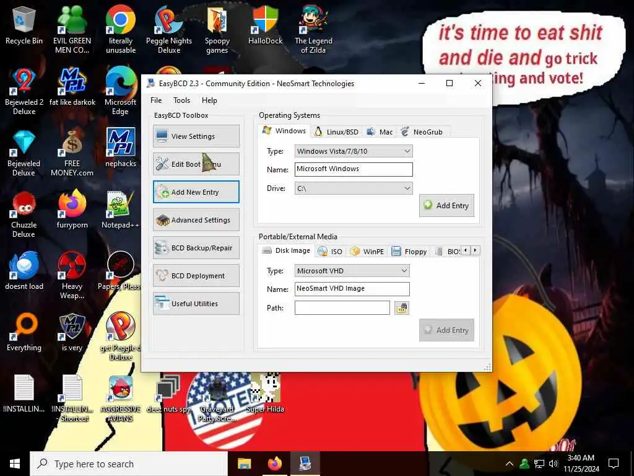Screen dimensions: 634x476
Task: Expand the Drive C:\ dropdown
Action: click(x=354, y=188)
